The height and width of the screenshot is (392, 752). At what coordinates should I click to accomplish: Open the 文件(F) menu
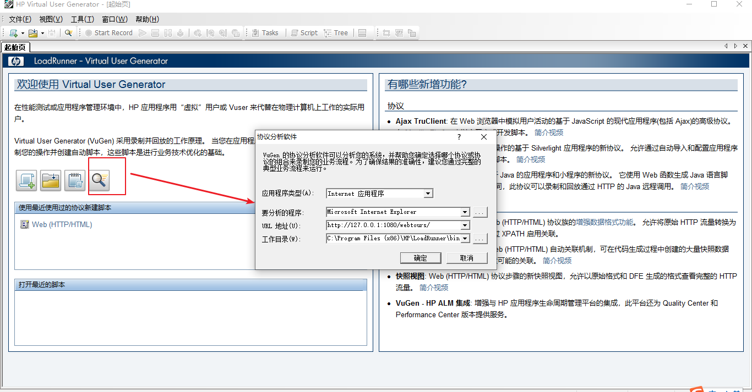pos(20,19)
